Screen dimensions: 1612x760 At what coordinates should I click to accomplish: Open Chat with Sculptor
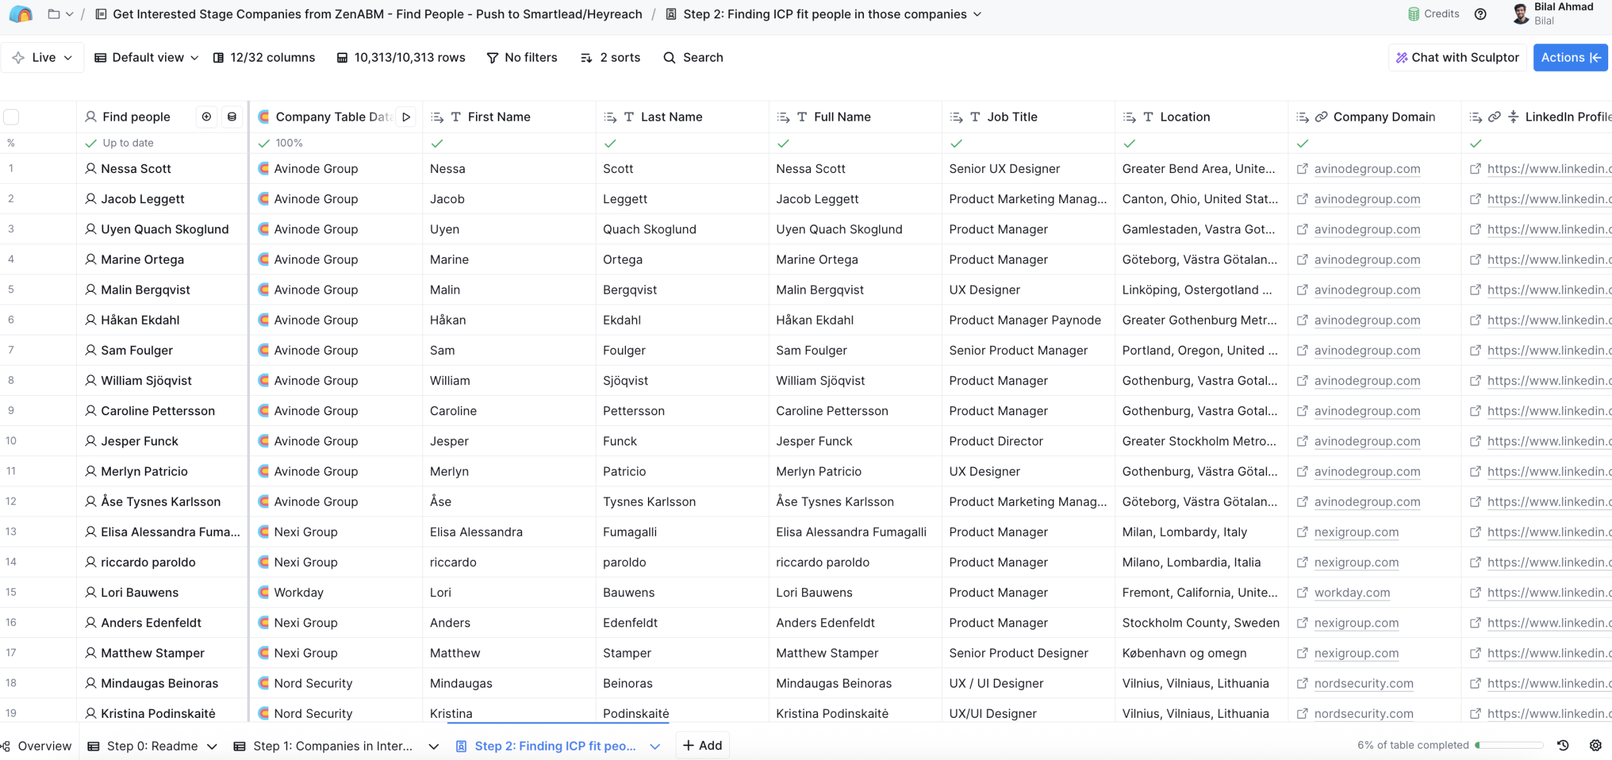click(1457, 57)
